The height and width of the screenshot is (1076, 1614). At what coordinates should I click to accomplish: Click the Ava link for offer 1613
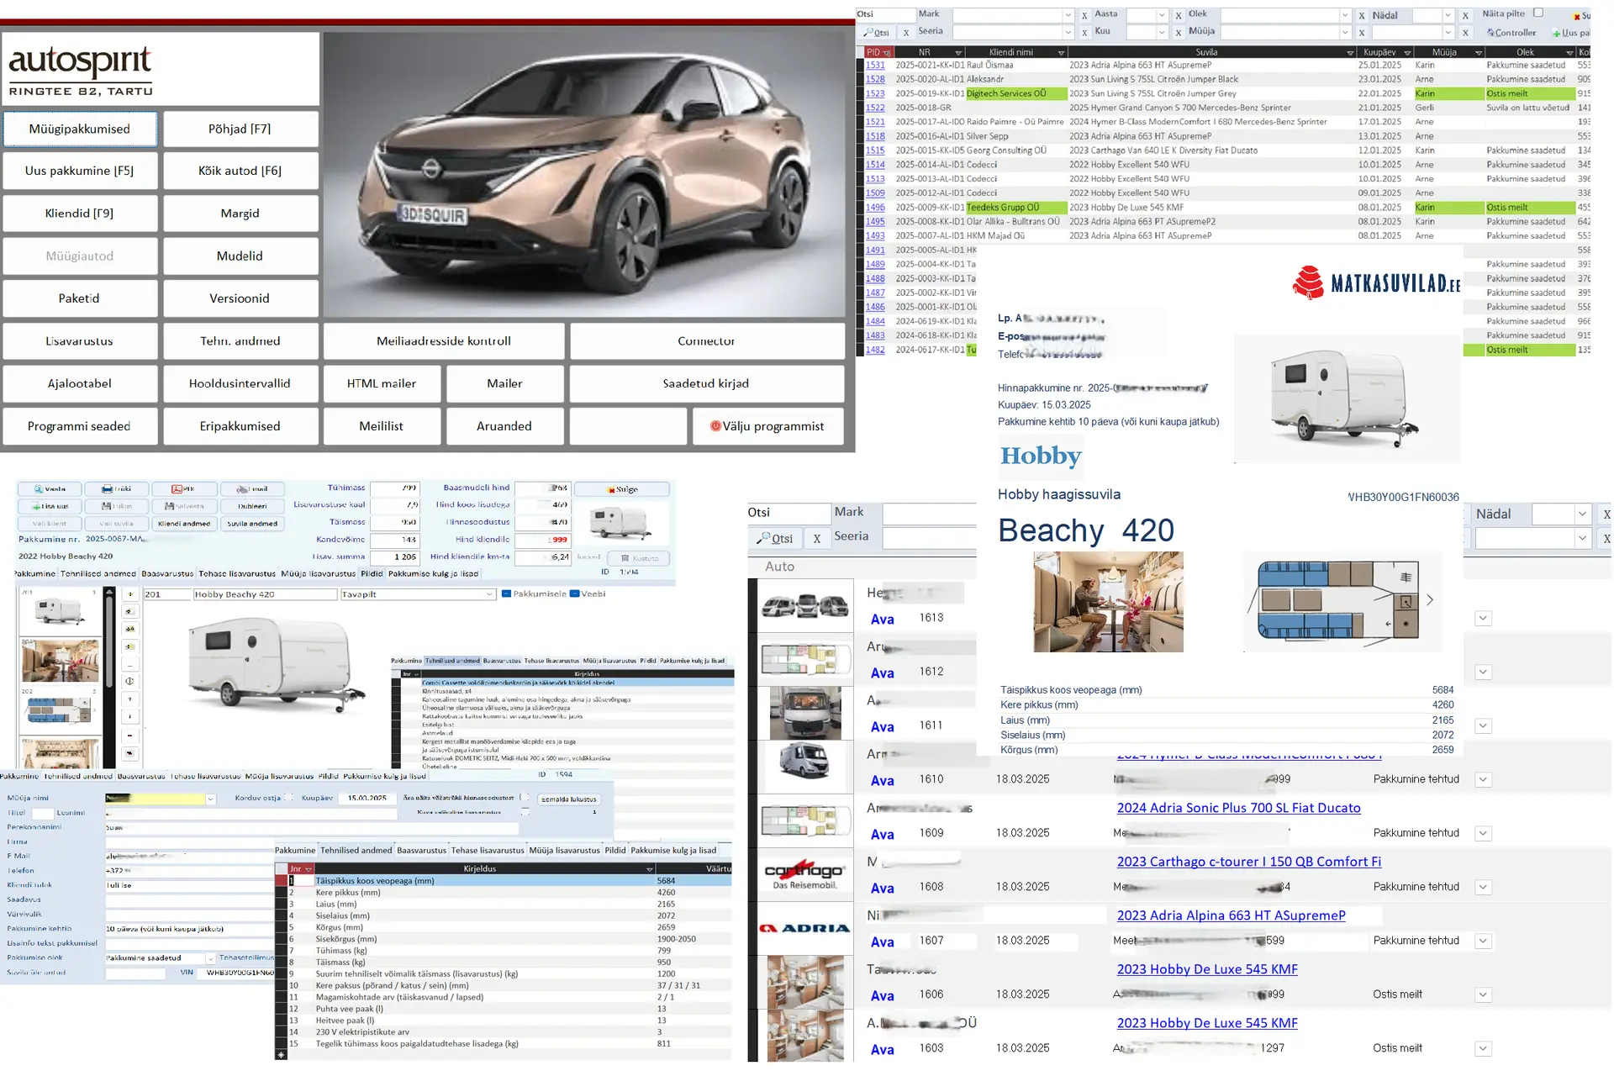tap(882, 620)
